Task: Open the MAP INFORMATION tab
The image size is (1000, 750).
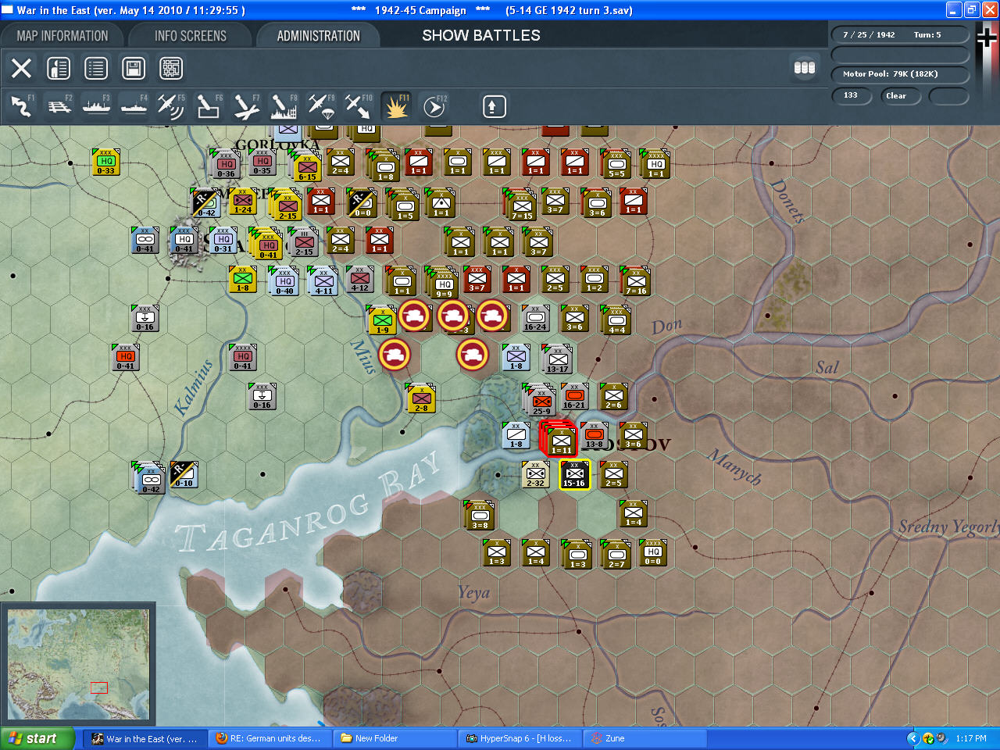Action: (x=62, y=36)
